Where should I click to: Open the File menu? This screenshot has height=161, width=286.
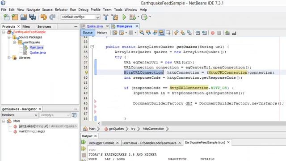tap(4, 10)
